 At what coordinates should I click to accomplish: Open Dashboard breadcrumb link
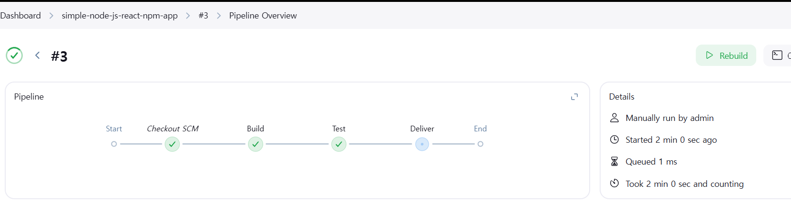coord(20,16)
